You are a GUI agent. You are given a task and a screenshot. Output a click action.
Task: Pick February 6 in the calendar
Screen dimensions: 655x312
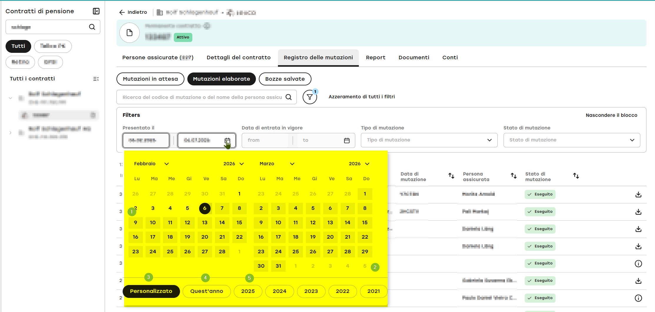205,208
